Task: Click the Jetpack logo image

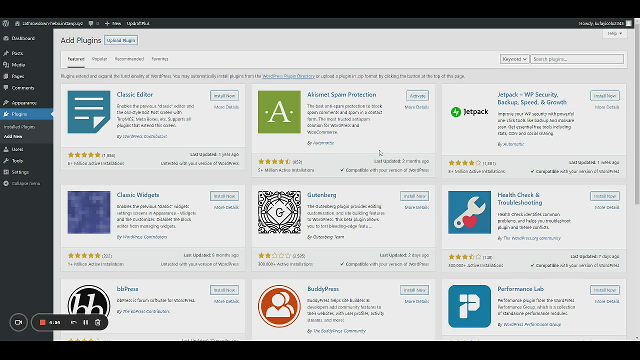Action: 469,112
